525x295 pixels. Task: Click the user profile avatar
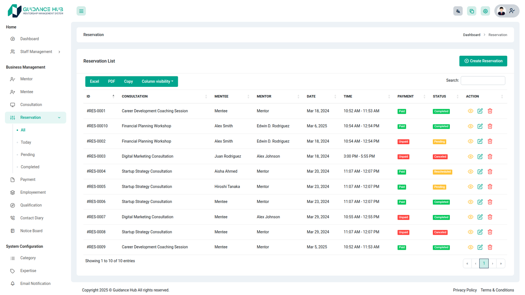coord(501,11)
